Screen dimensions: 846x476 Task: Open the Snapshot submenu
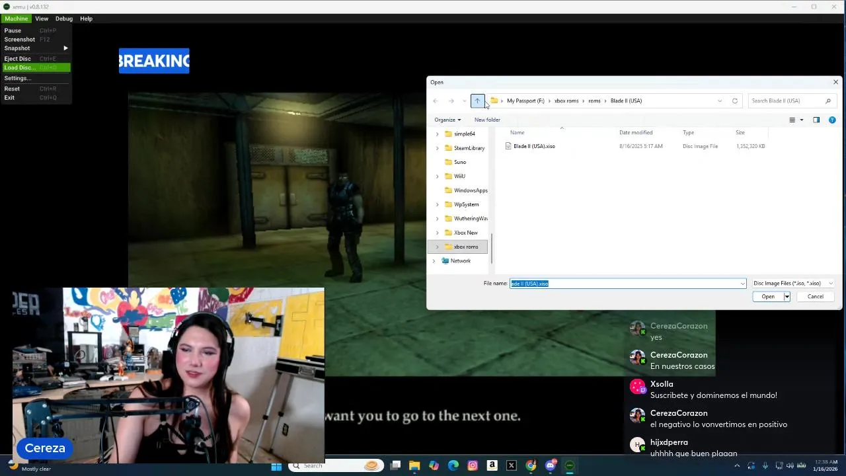(36, 48)
